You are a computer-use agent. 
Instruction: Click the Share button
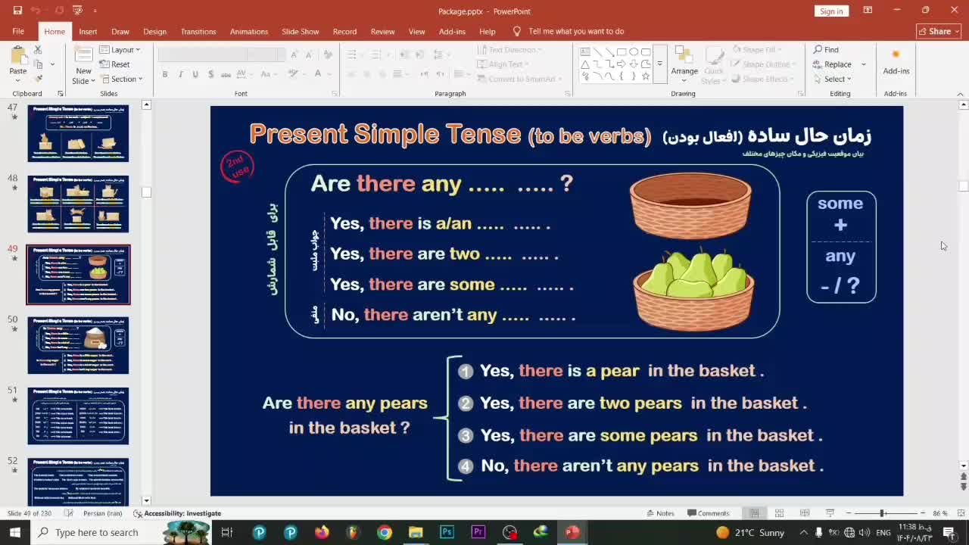(938, 32)
